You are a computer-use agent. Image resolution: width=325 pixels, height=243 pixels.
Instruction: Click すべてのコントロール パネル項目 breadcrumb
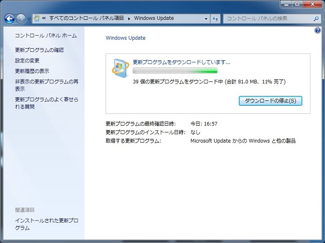point(86,18)
